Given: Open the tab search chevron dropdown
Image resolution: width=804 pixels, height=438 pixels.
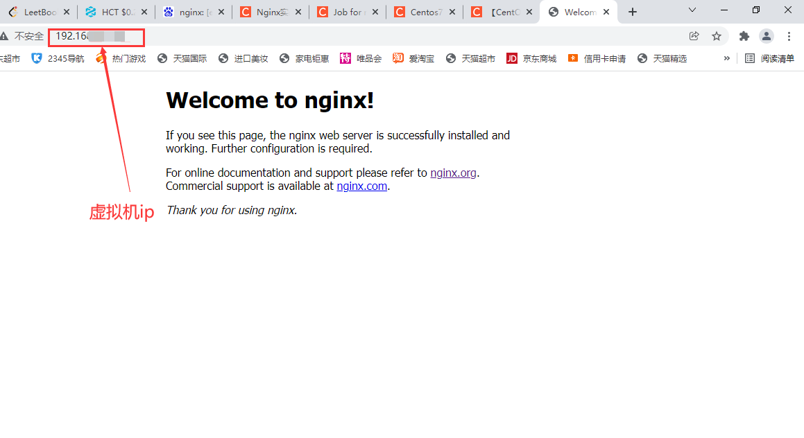Looking at the screenshot, I should 692,11.
